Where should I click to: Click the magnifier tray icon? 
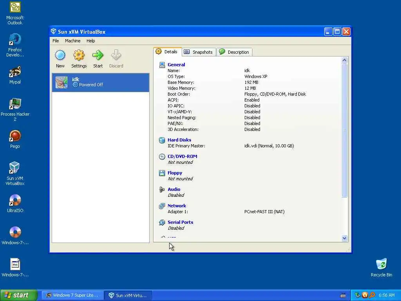point(372,295)
